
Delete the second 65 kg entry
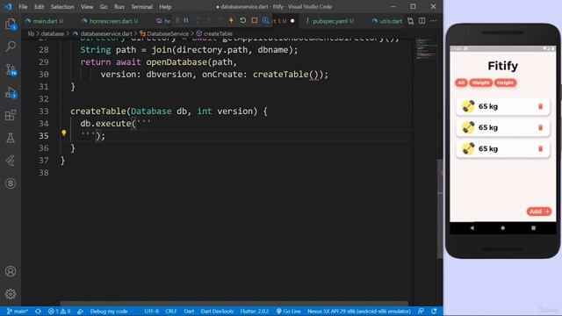pos(541,127)
